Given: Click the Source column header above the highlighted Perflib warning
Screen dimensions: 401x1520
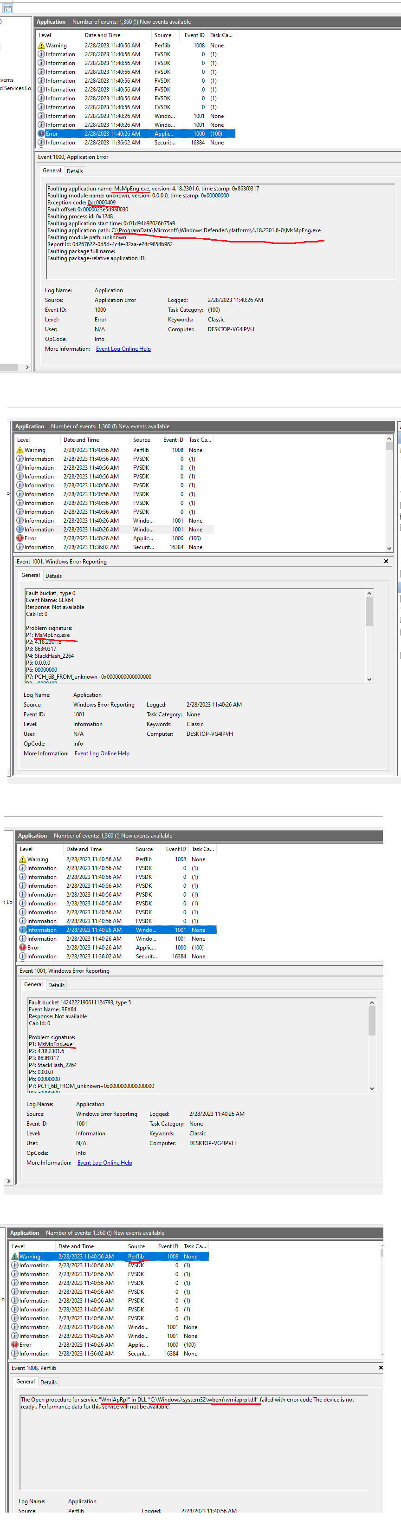Looking at the screenshot, I should (137, 1247).
